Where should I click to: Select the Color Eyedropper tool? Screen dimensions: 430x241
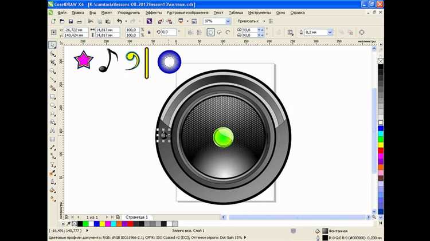53,173
